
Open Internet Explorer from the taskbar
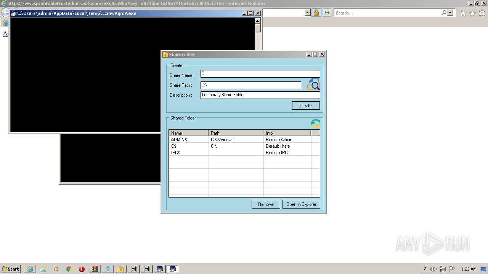[x=30, y=269]
